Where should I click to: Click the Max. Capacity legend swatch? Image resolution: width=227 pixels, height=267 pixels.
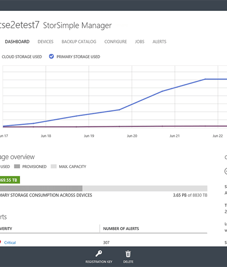[x=53, y=166]
